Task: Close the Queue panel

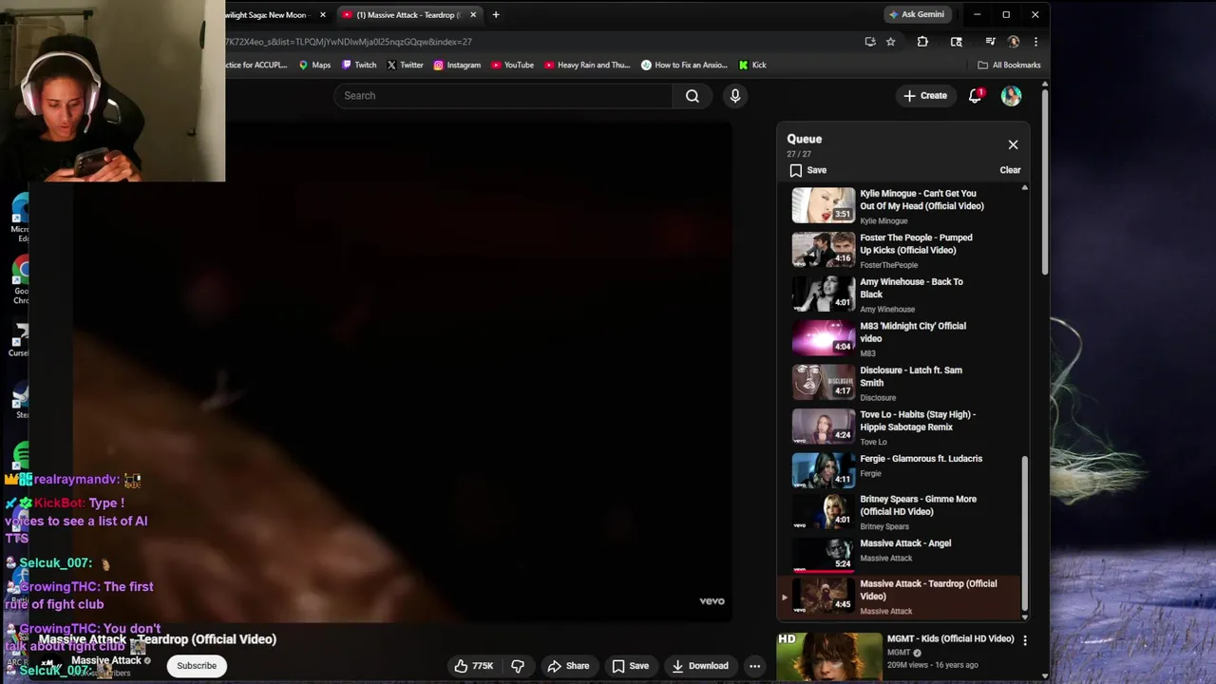Action: point(1013,144)
